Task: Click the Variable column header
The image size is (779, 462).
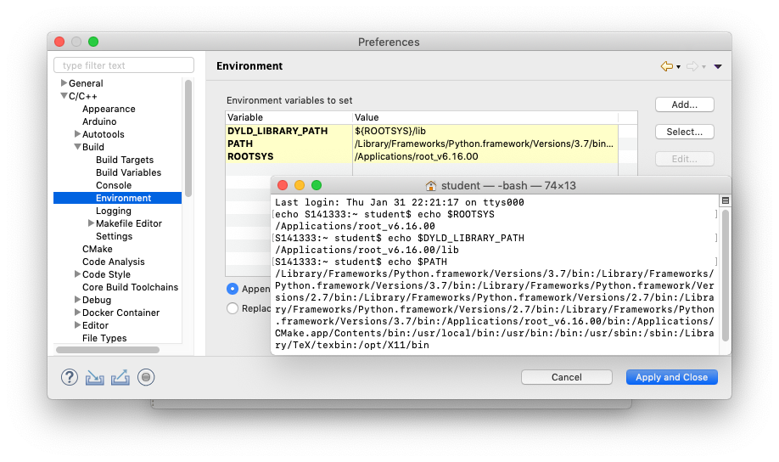Action: (x=289, y=117)
